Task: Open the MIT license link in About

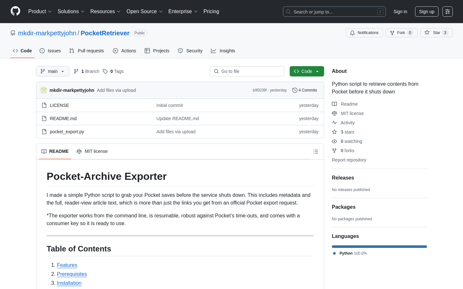Action: [x=348, y=113]
